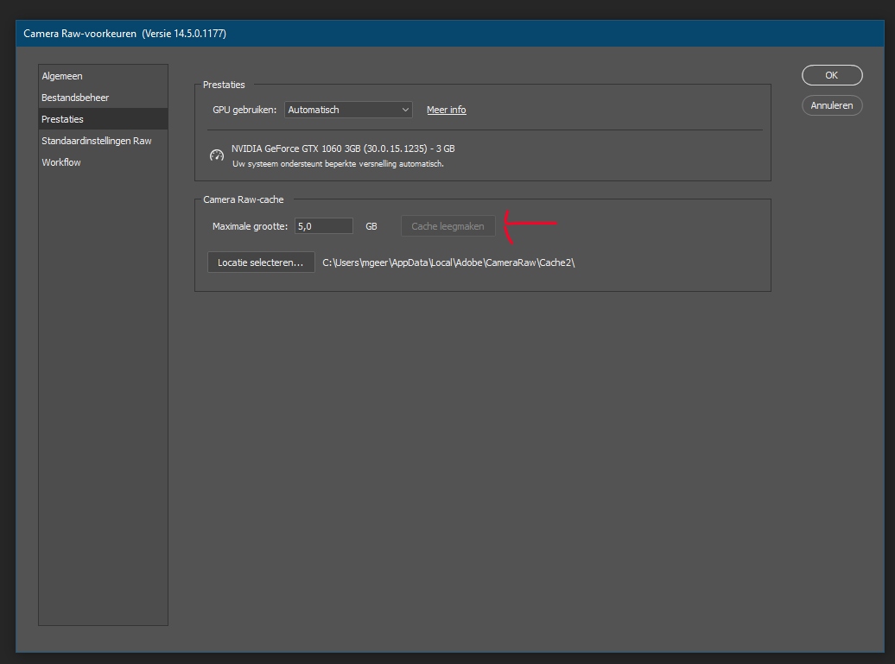Click the Maximale grootte input field
Viewport: 895px width, 664px height.
[x=324, y=226]
